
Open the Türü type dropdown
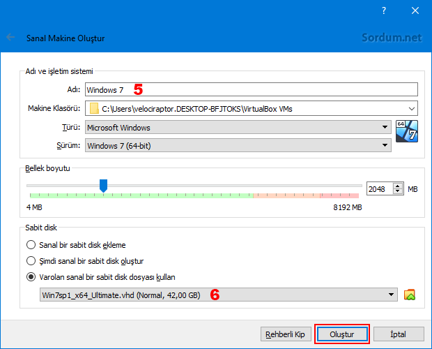[238, 127]
